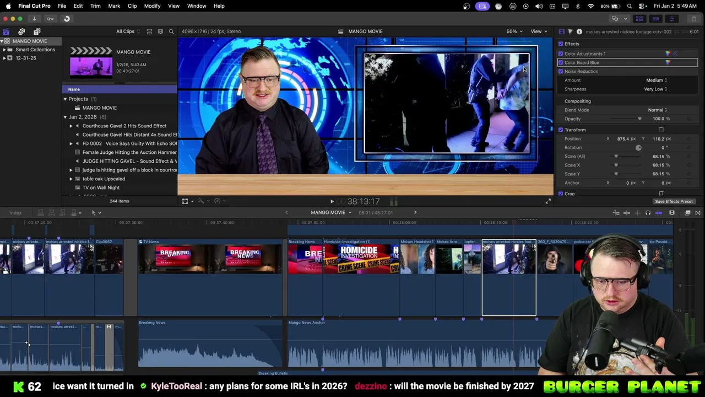Uncheck the Color Board Blue effect
705x397 pixels.
click(x=561, y=62)
